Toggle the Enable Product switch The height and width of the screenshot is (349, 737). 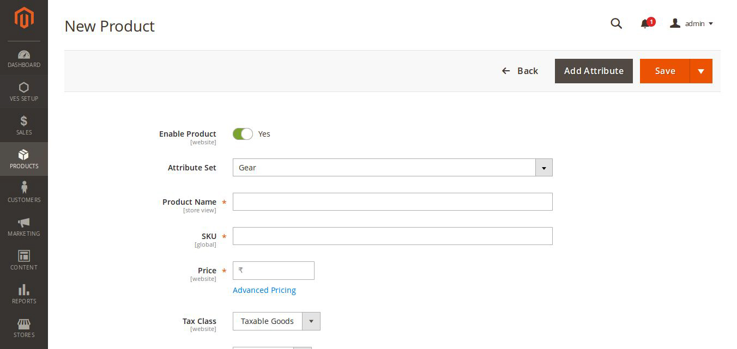pyautogui.click(x=243, y=134)
